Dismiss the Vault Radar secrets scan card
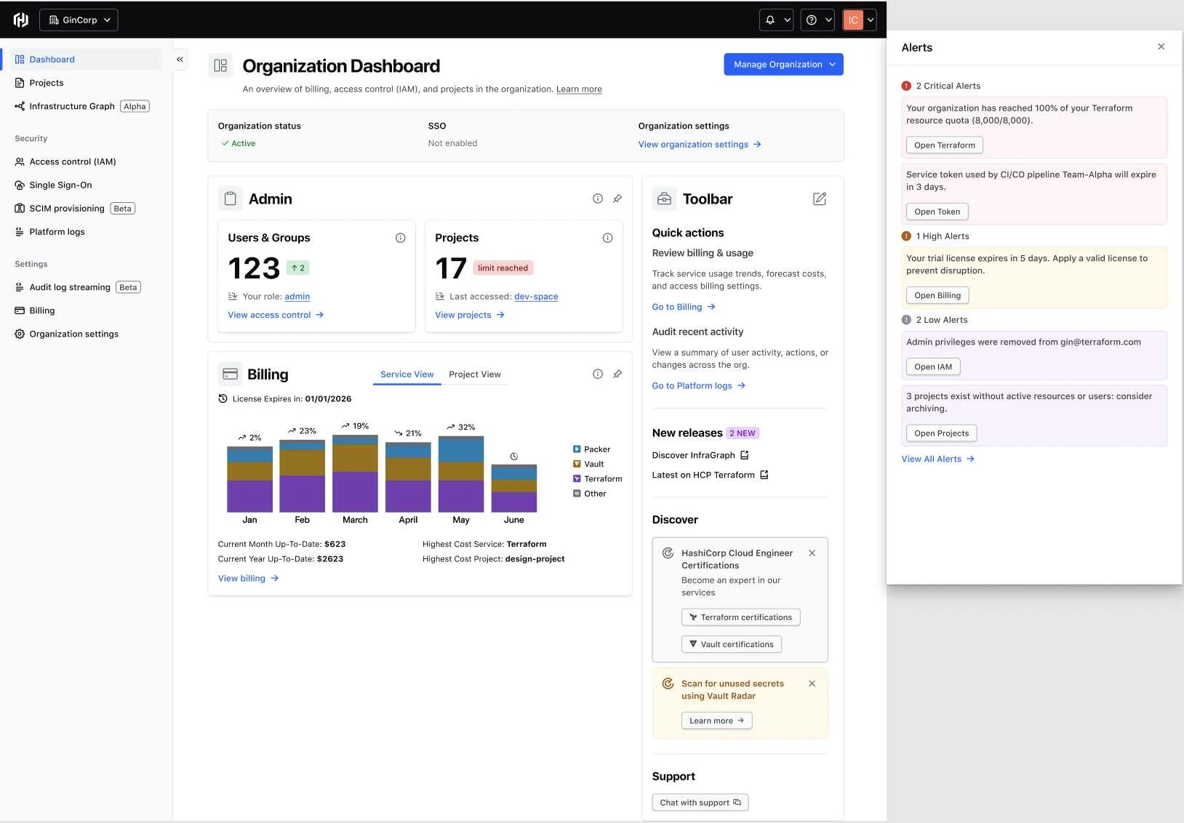The image size is (1184, 823). tap(812, 683)
